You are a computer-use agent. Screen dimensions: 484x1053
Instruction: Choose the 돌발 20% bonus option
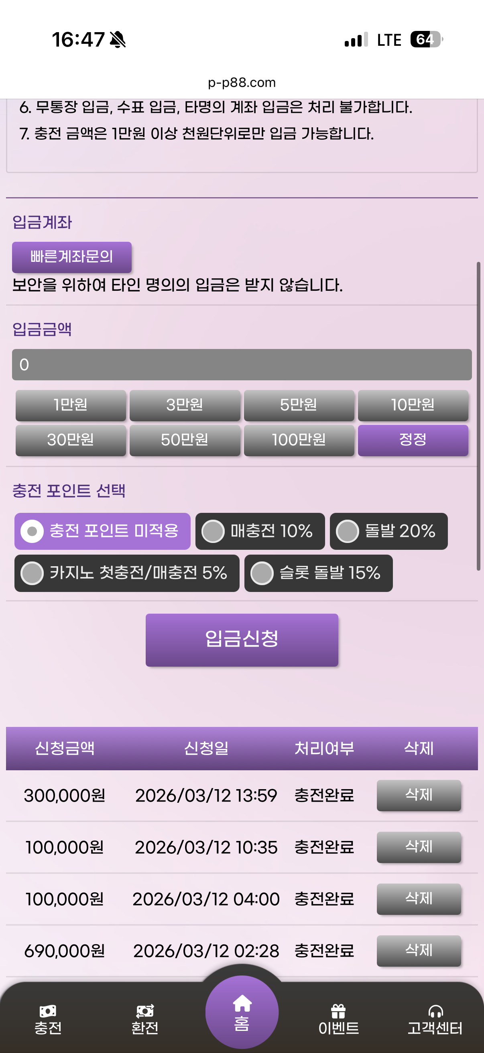(348, 531)
